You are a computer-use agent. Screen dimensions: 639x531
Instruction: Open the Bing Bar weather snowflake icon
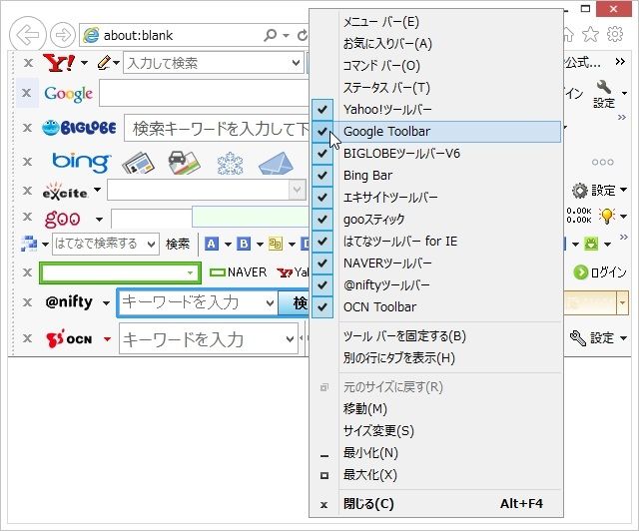tap(230, 163)
